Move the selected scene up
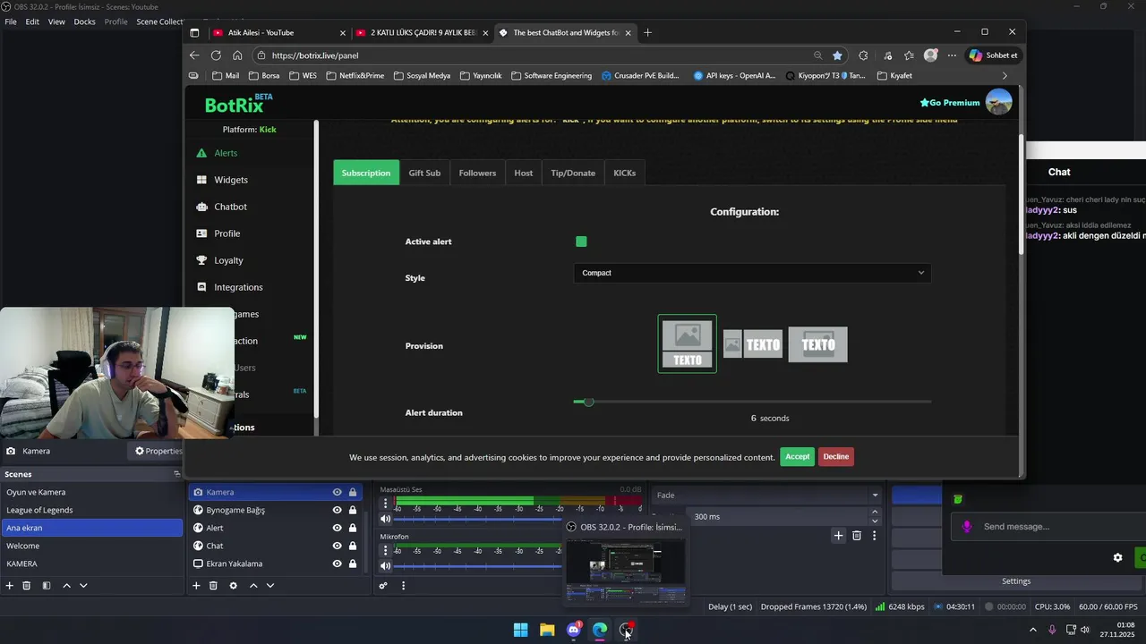This screenshot has height=644, width=1146. click(x=66, y=586)
